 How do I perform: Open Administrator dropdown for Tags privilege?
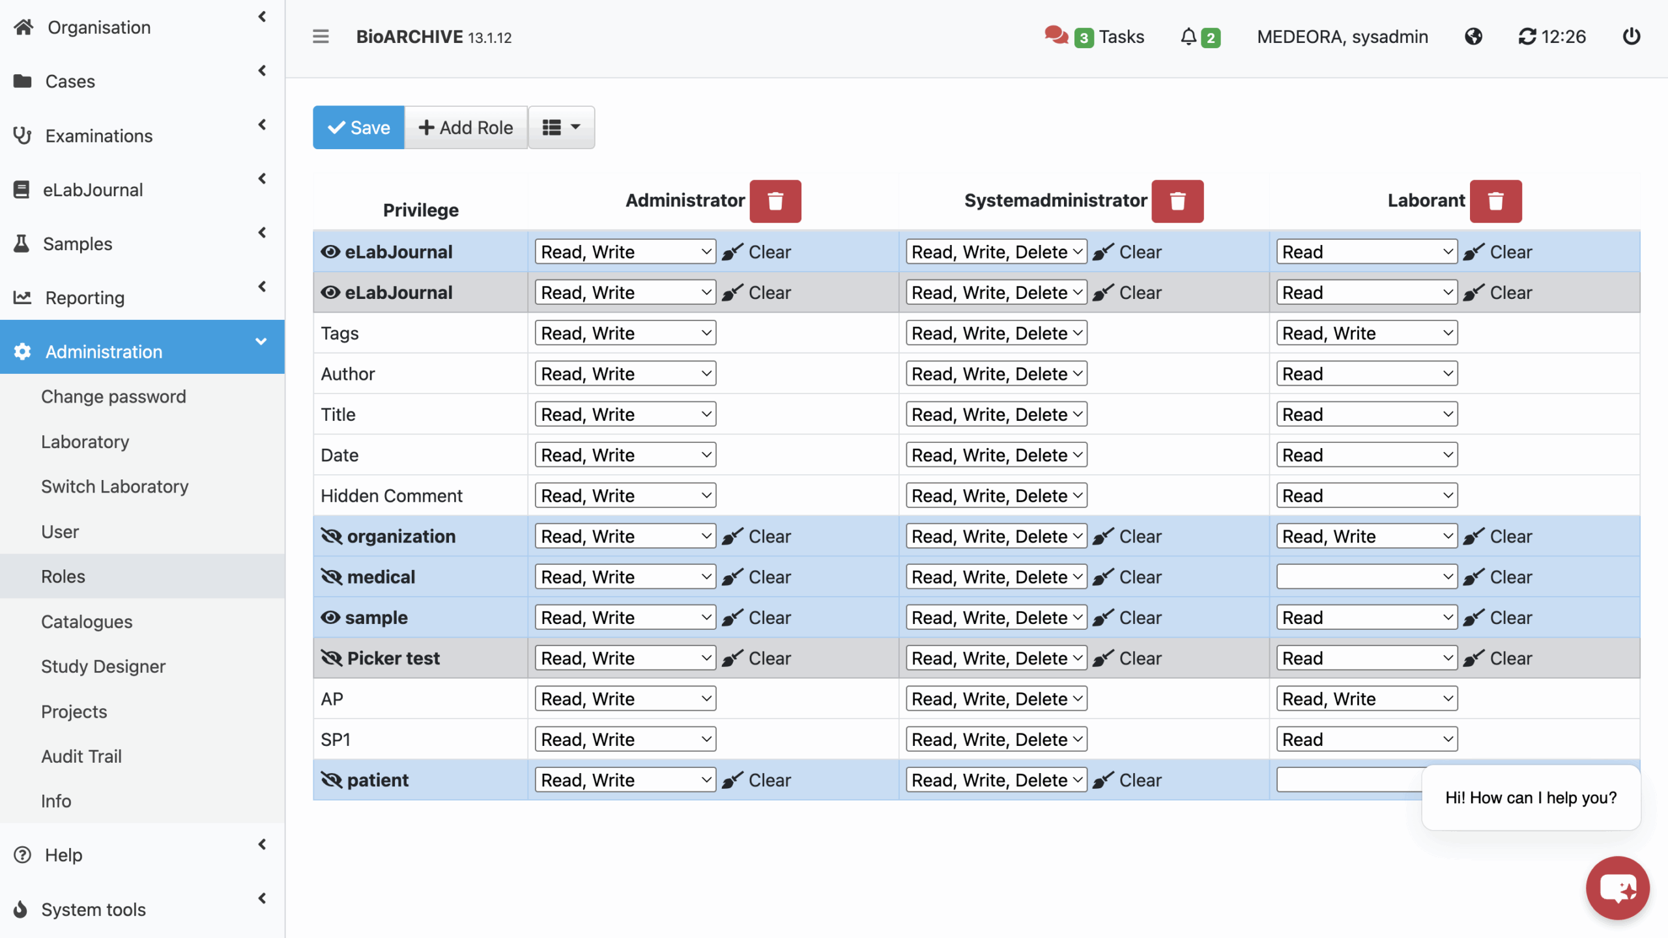coord(625,334)
